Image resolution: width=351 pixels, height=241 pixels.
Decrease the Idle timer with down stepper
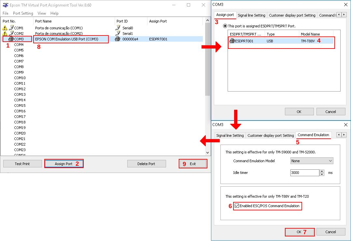coord(322,175)
